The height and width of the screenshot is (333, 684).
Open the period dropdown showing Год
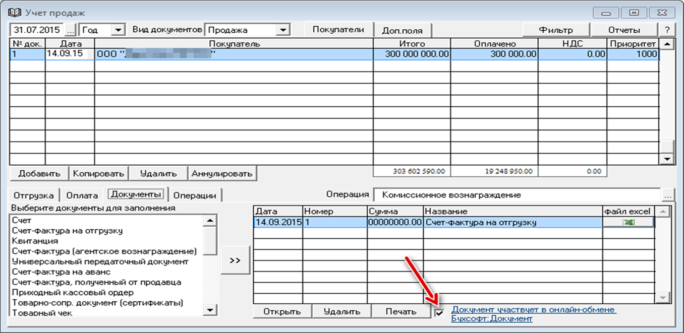pyautogui.click(x=118, y=30)
